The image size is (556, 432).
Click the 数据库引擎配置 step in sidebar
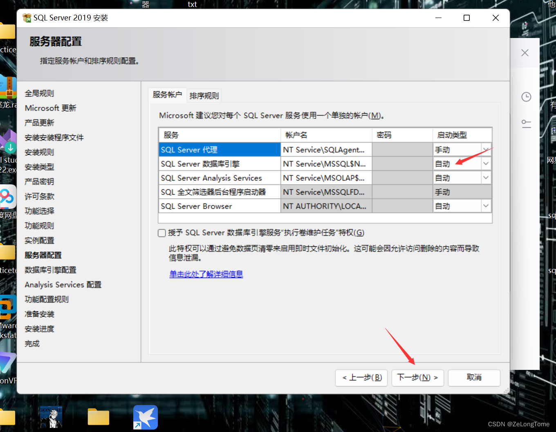[50, 270]
